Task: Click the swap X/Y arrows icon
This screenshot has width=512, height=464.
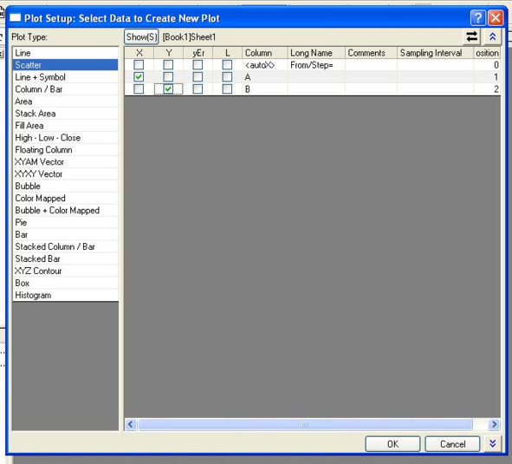Action: coord(472,36)
